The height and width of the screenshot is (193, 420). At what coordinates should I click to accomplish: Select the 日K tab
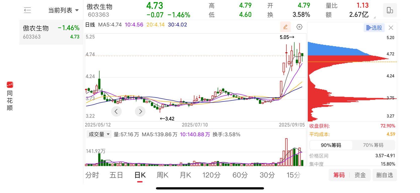click(140, 175)
